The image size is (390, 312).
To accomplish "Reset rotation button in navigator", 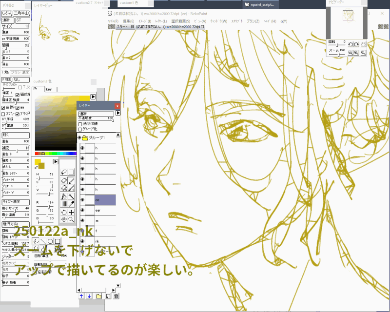I will click(x=363, y=44).
